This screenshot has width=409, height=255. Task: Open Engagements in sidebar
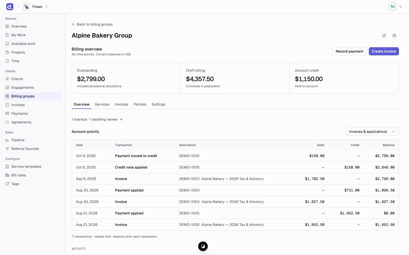point(32,87)
